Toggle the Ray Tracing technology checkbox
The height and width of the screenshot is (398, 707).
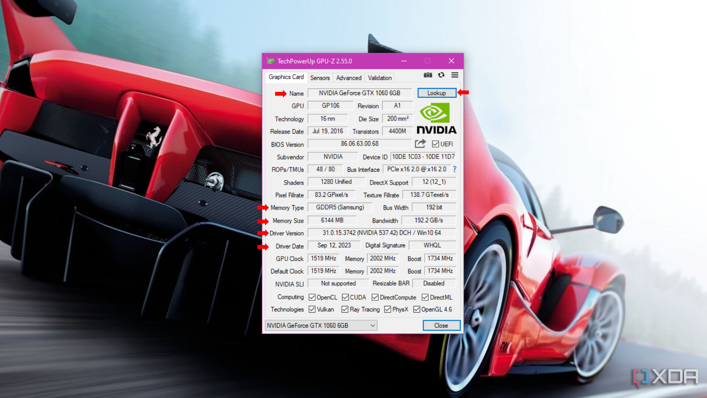click(x=345, y=309)
